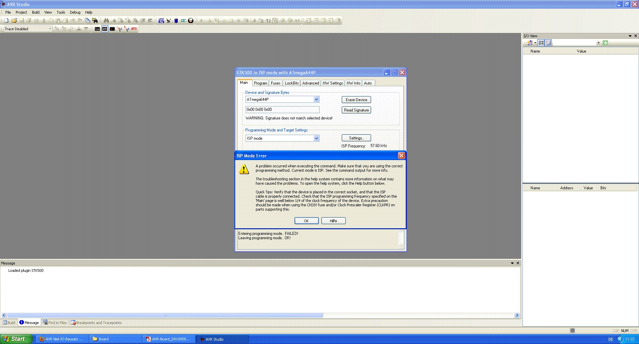
Task: Click the Hilfe button
Action: tap(333, 221)
